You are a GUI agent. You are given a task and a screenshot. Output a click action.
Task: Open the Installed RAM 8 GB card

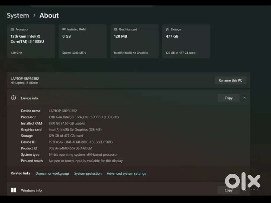(83, 41)
